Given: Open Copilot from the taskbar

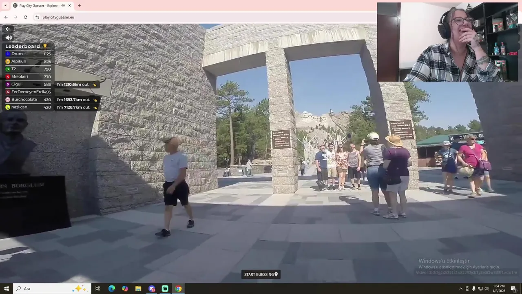Looking at the screenshot, I should (x=125, y=289).
